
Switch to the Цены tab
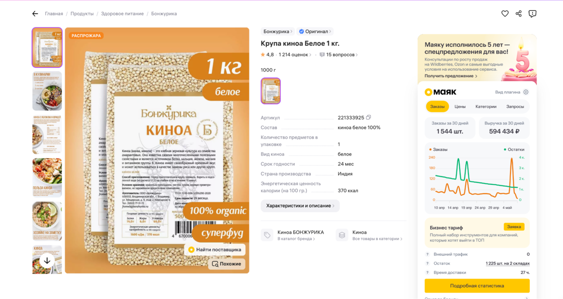460,107
